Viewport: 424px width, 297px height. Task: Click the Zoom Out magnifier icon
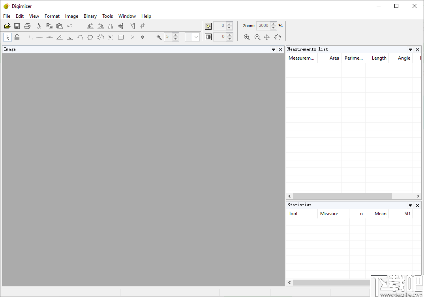[257, 38]
